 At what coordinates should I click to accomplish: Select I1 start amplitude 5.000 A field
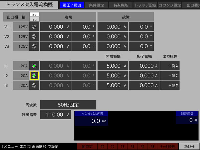point(113,66)
